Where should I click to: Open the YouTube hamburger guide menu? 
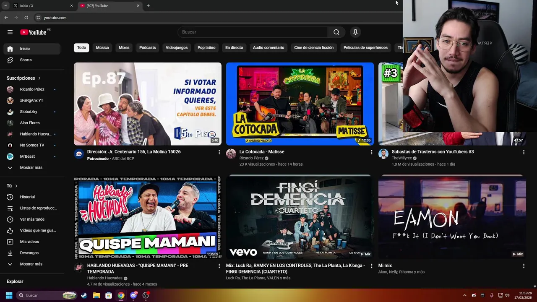(10, 32)
